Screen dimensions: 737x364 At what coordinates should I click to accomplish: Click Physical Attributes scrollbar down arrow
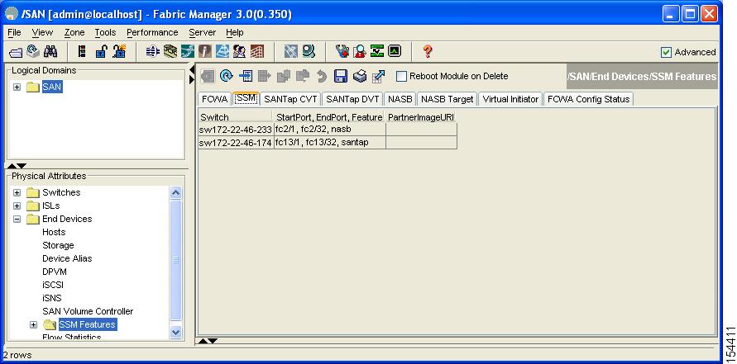coord(175,332)
